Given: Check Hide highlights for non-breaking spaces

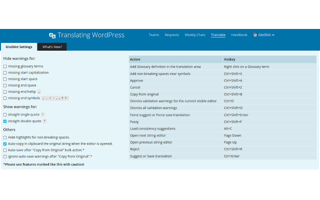Looking at the screenshot, I should [5, 137].
